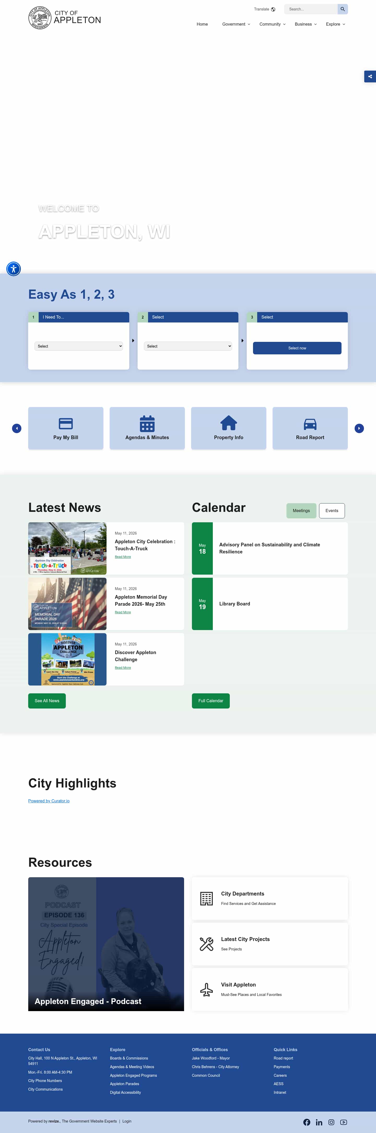376x1133 pixels.
Task: Click the Road report footer link
Action: pyautogui.click(x=283, y=1058)
